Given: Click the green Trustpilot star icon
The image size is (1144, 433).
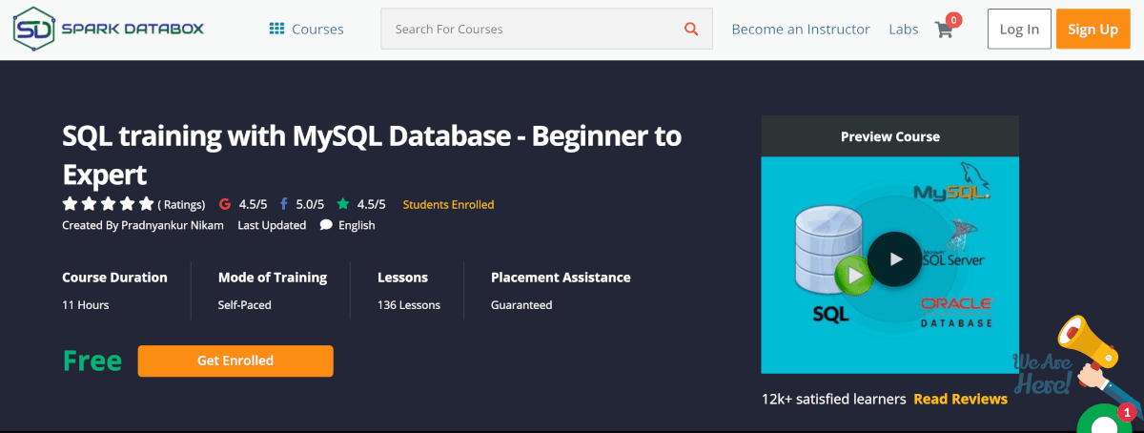Looking at the screenshot, I should coord(343,204).
